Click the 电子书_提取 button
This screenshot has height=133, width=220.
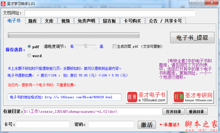tap(192, 37)
